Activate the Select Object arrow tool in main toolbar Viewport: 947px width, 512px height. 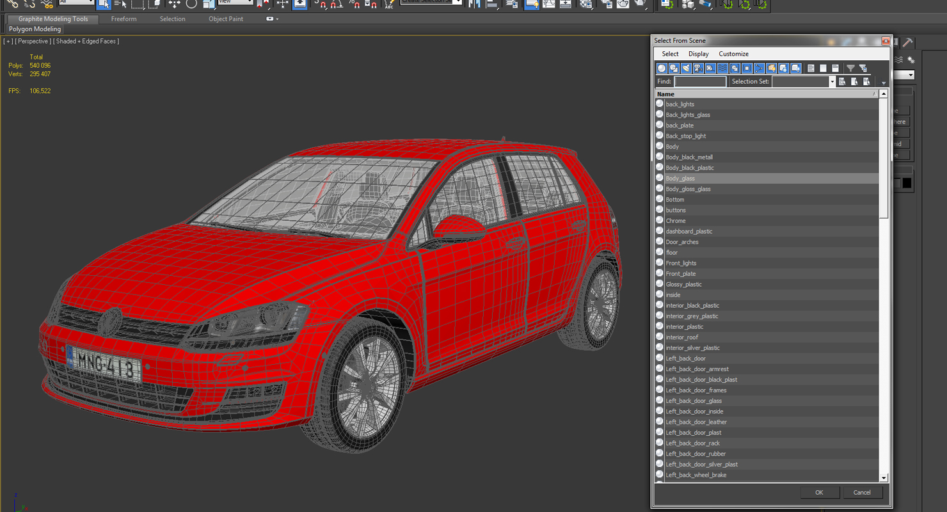[x=104, y=4]
